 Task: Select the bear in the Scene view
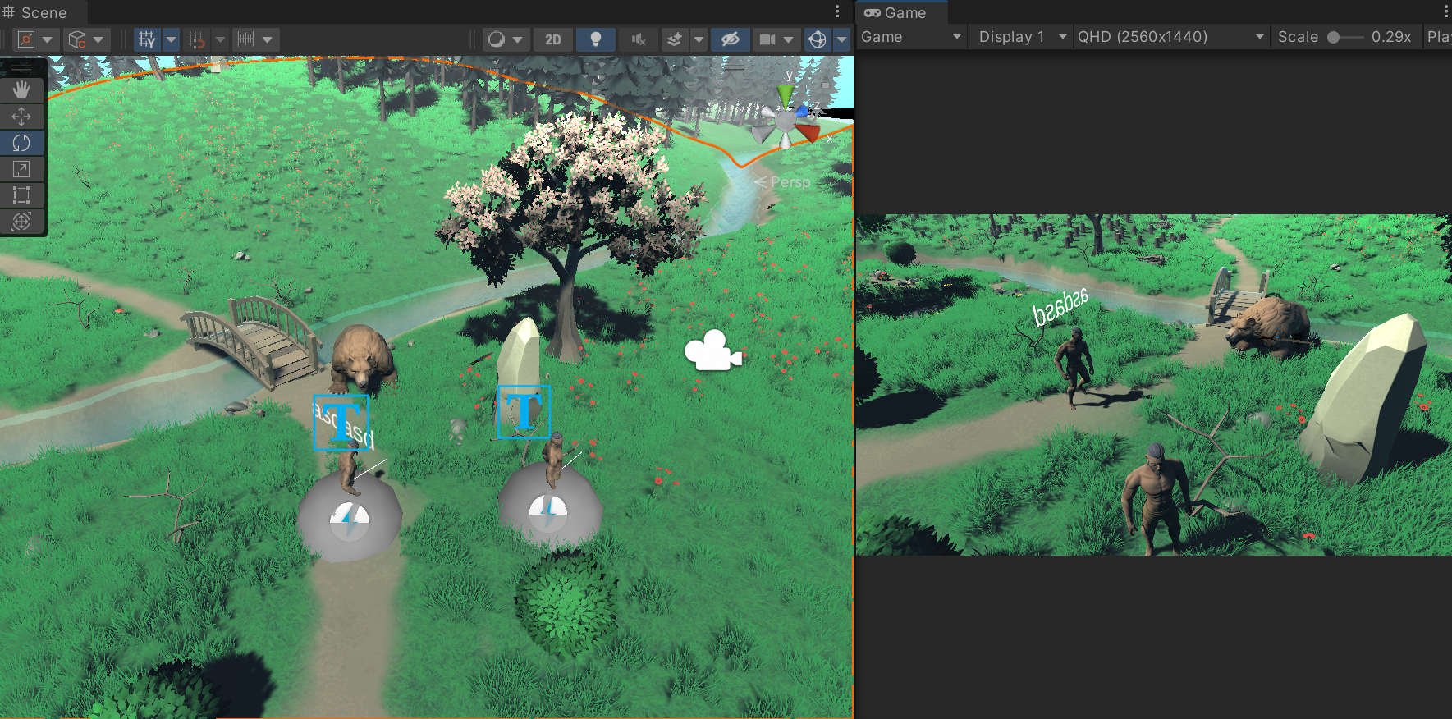[362, 358]
